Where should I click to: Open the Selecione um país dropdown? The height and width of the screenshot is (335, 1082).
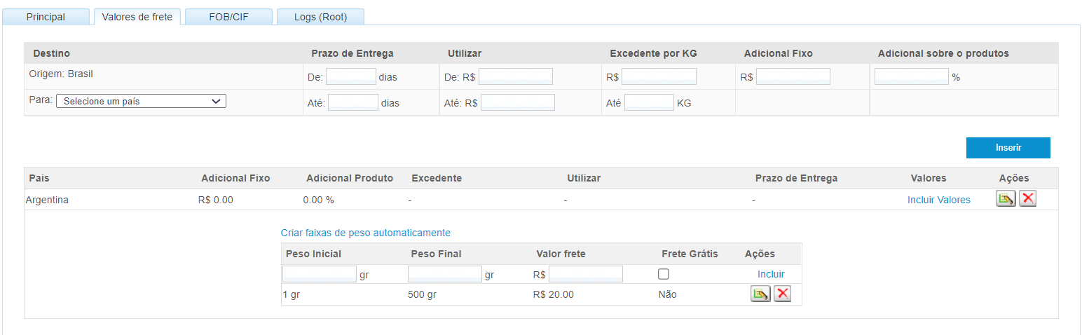(141, 101)
